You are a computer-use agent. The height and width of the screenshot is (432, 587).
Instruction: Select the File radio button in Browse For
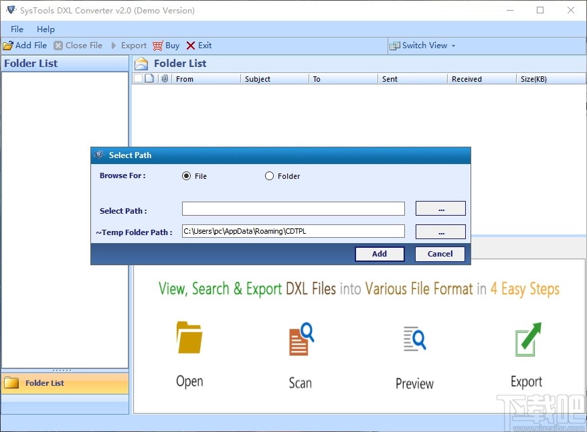click(x=187, y=175)
